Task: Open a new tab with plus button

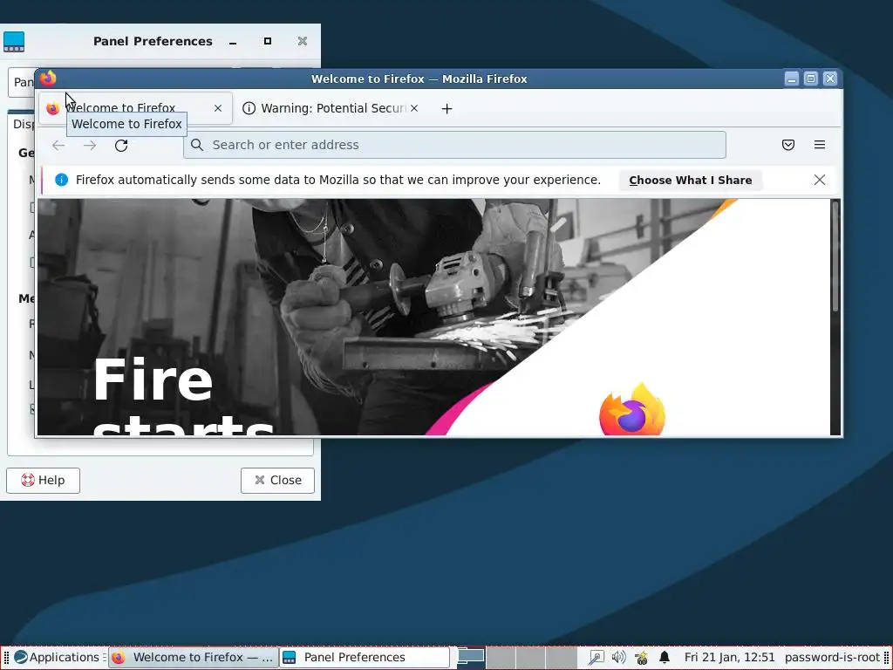Action: pos(447,108)
